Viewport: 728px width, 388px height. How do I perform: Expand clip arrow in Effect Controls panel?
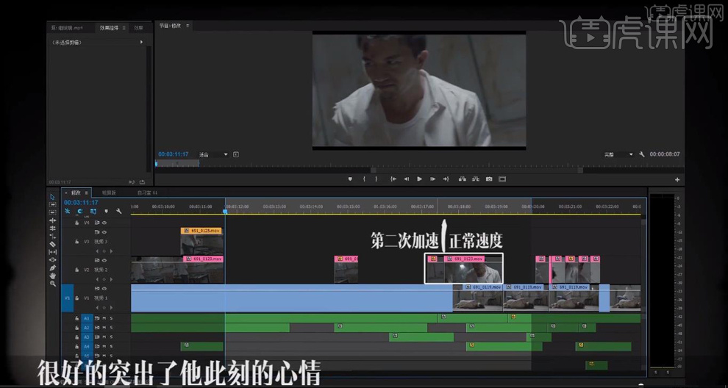[141, 42]
